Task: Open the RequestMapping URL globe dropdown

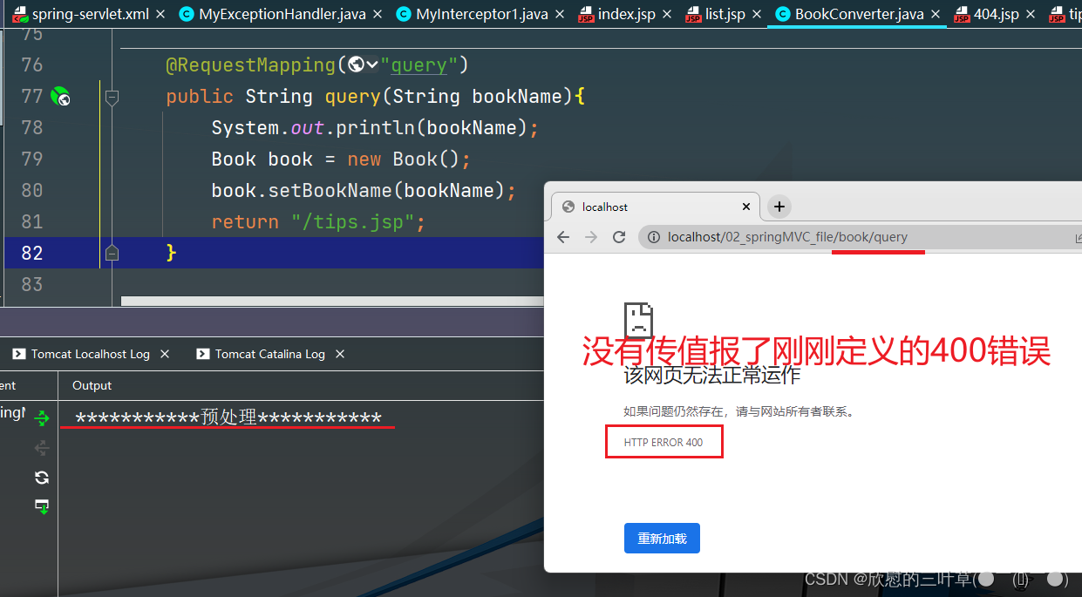Action: 362,64
